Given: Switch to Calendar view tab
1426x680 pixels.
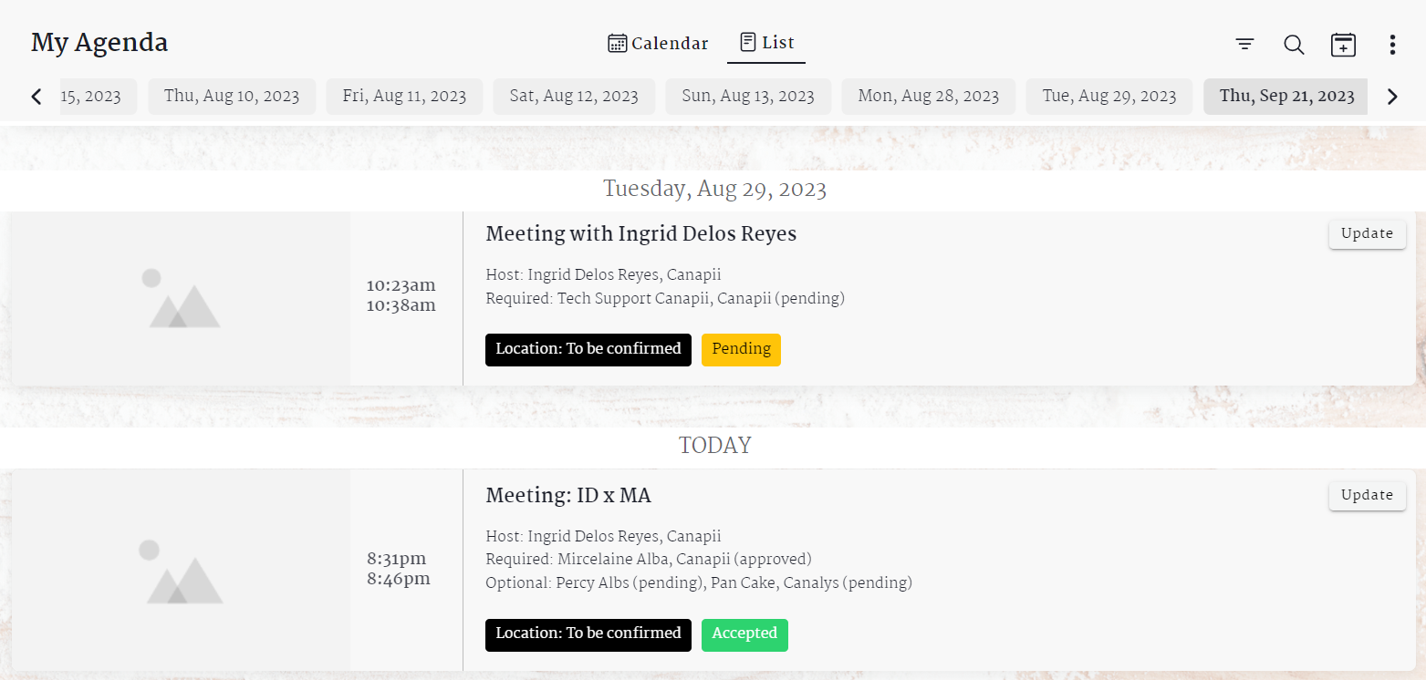Looking at the screenshot, I should [658, 43].
